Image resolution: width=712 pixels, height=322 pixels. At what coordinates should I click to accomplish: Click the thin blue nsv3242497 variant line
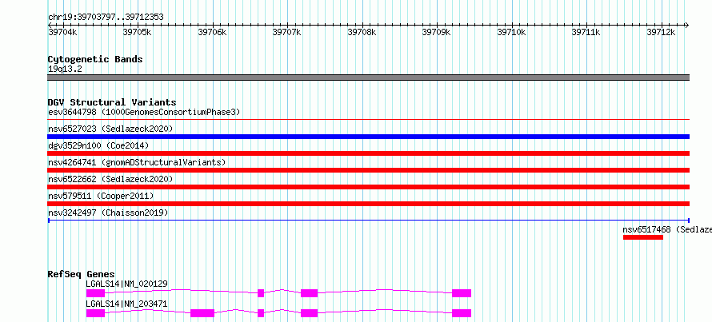point(369,221)
